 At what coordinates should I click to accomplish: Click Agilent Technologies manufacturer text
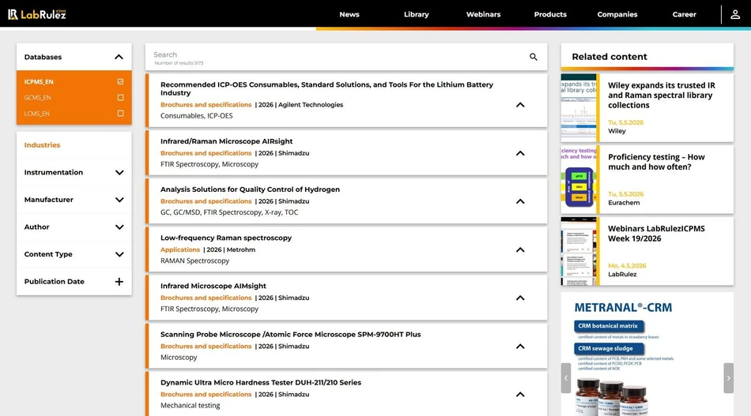(x=311, y=105)
